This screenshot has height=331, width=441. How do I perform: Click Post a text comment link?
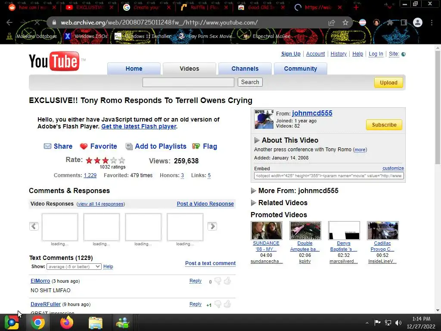pos(210,263)
